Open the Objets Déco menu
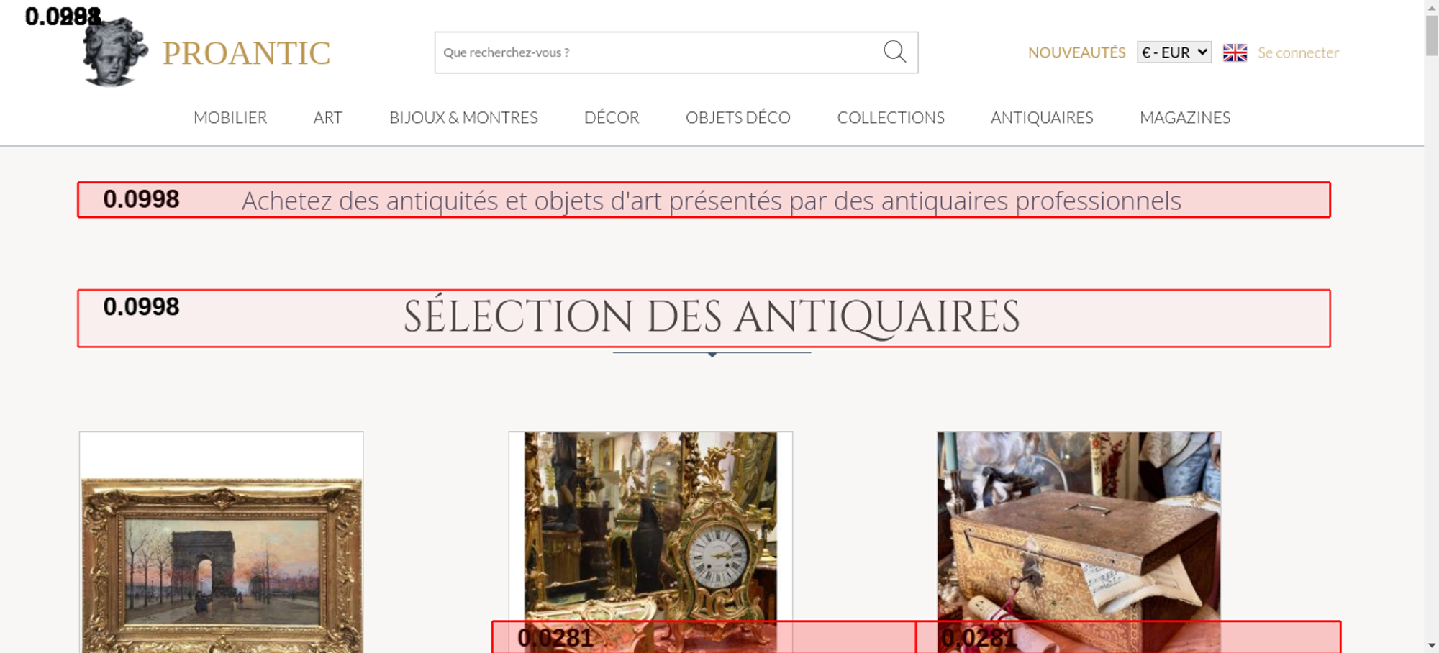Screen dimensions: 1439x653 click(737, 117)
